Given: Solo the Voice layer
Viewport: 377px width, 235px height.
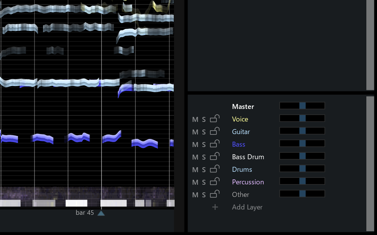Looking at the screenshot, I should pyautogui.click(x=204, y=120).
